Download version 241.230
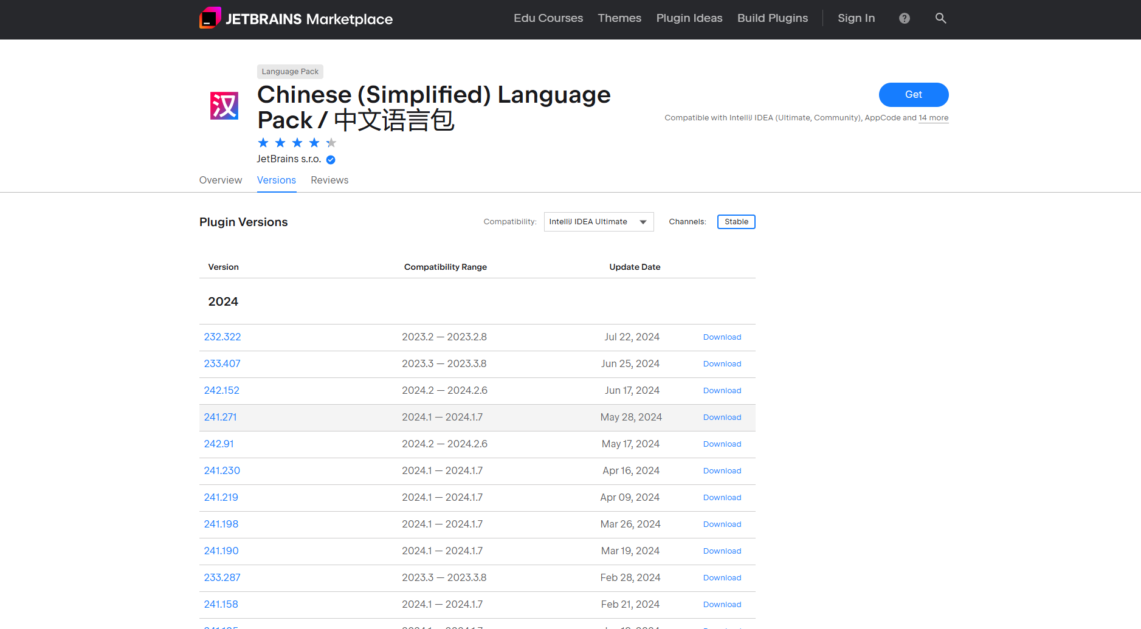 click(722, 471)
